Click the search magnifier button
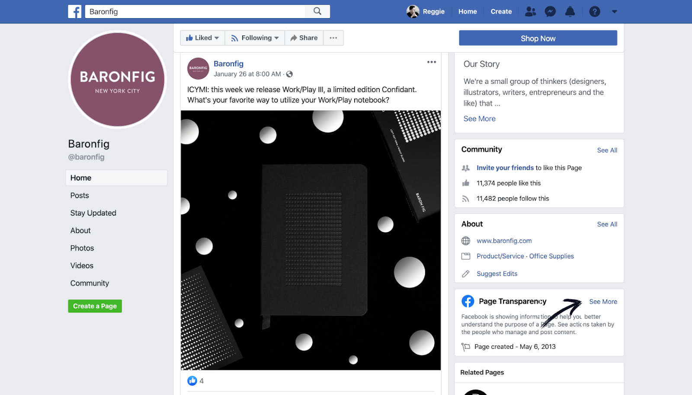This screenshot has height=395, width=692. point(317,11)
